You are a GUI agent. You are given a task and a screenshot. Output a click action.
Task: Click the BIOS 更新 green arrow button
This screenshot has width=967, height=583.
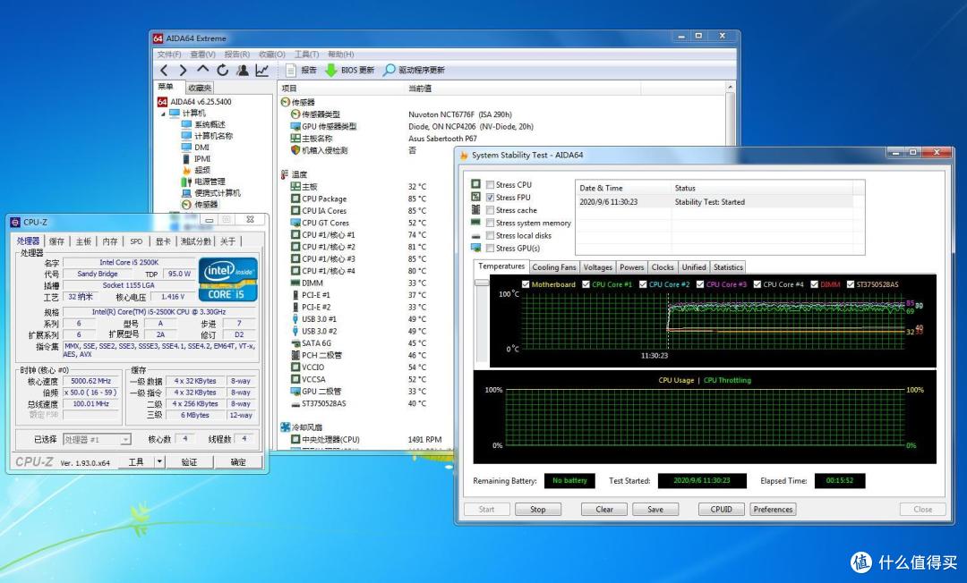pyautogui.click(x=350, y=70)
